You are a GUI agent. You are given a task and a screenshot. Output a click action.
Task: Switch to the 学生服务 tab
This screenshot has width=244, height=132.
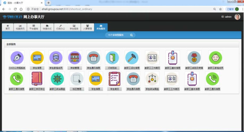[x=74, y=27]
